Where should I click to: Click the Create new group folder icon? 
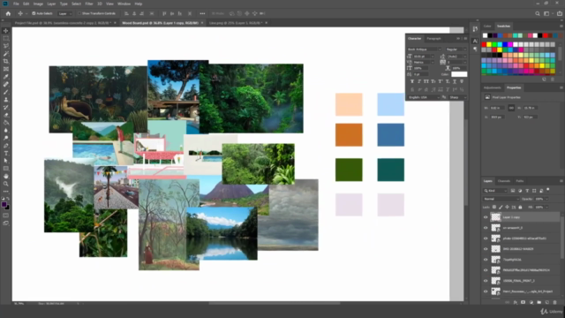(x=539, y=302)
